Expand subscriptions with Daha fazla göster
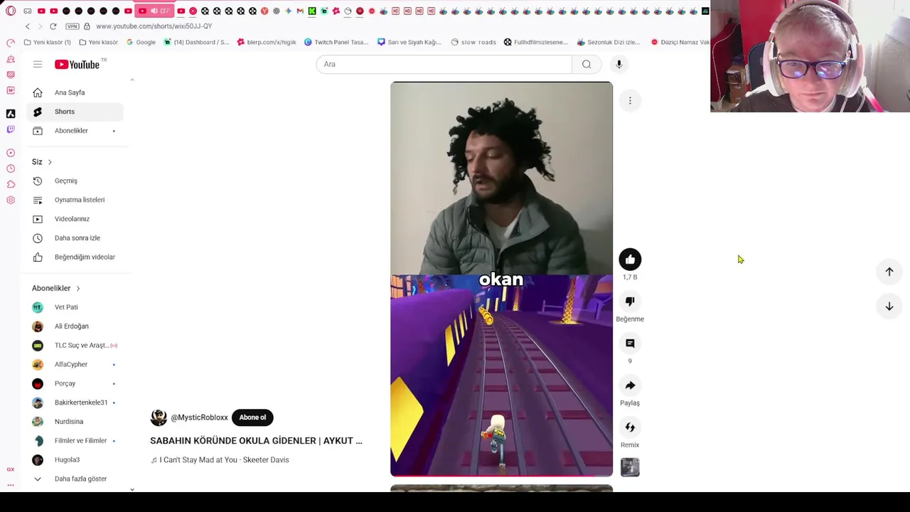 [75, 479]
